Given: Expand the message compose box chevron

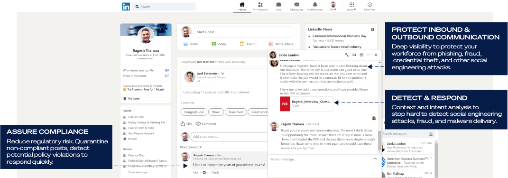Looking at the screenshot, I should 375,159.
